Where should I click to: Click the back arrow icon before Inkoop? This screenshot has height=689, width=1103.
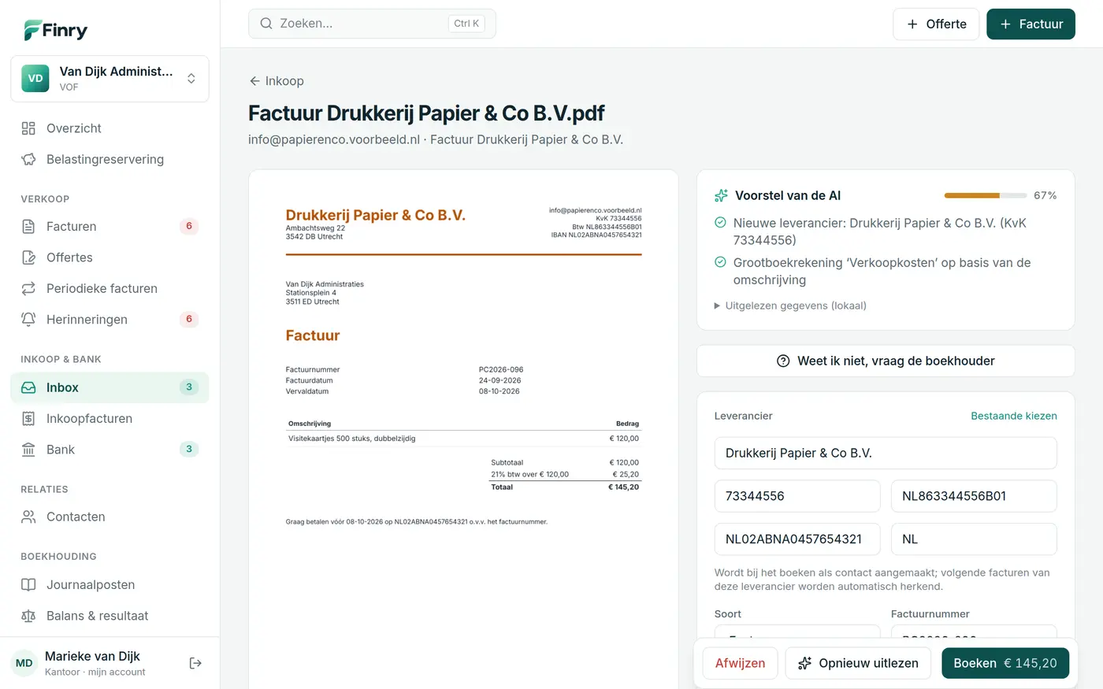pos(254,81)
